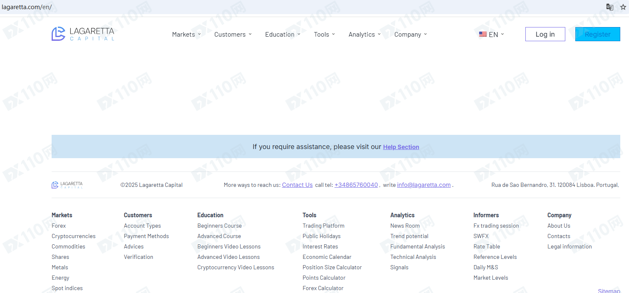Screen dimensions: 629x293
Task: Open the Customers dropdown in navigation
Action: coord(233,35)
